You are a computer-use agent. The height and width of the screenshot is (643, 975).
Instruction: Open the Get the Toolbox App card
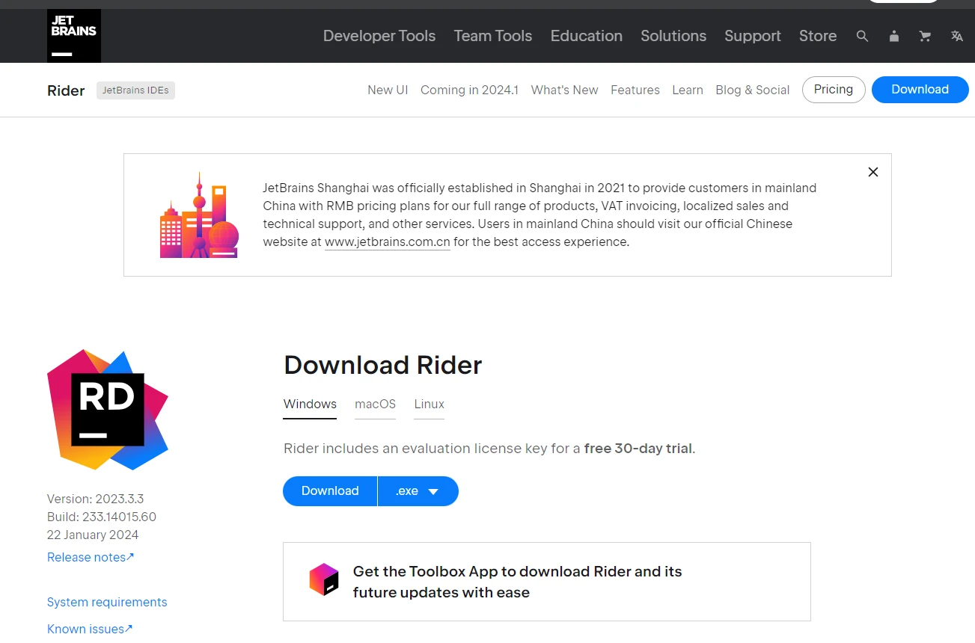click(547, 582)
